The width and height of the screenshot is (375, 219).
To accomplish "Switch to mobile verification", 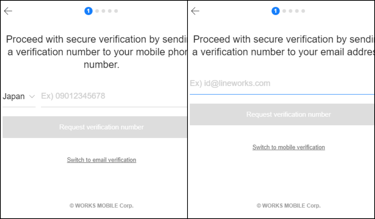I will pos(289,147).
